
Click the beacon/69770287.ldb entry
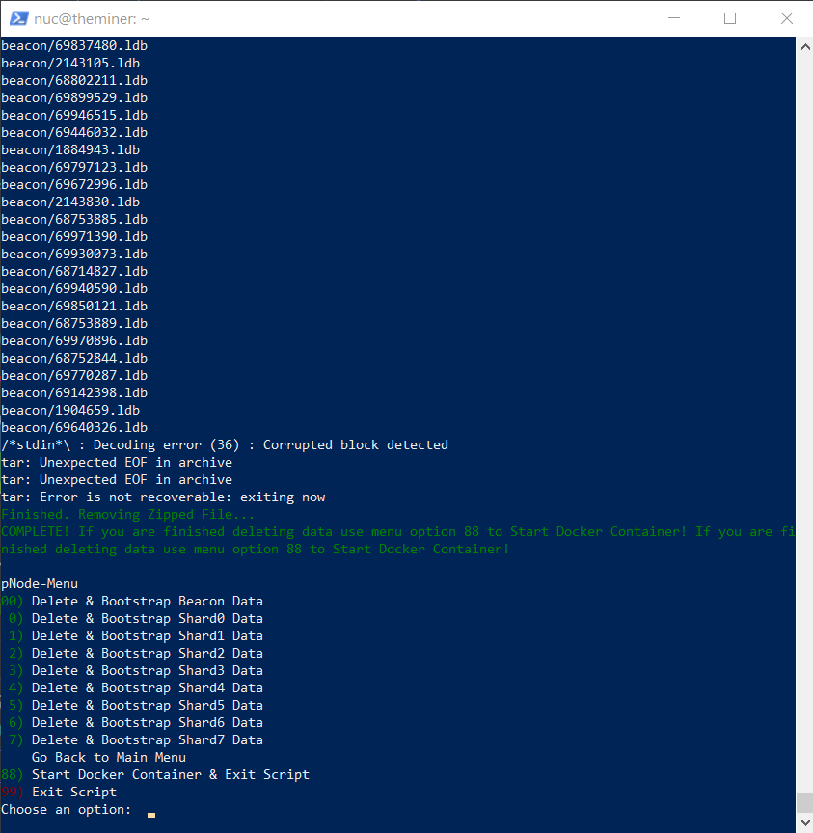coord(74,376)
